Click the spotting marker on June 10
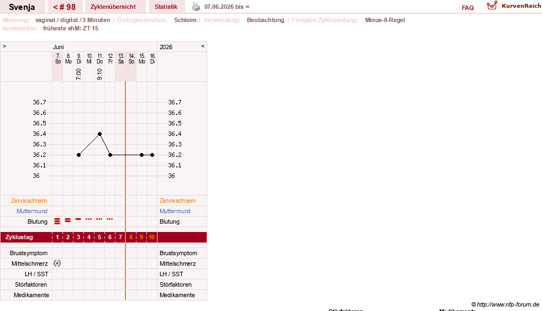542x311 pixels. 89,219
